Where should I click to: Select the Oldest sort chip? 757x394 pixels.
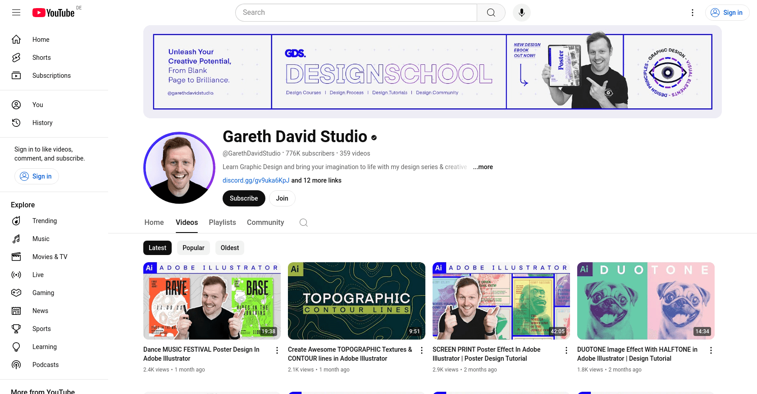pos(230,248)
